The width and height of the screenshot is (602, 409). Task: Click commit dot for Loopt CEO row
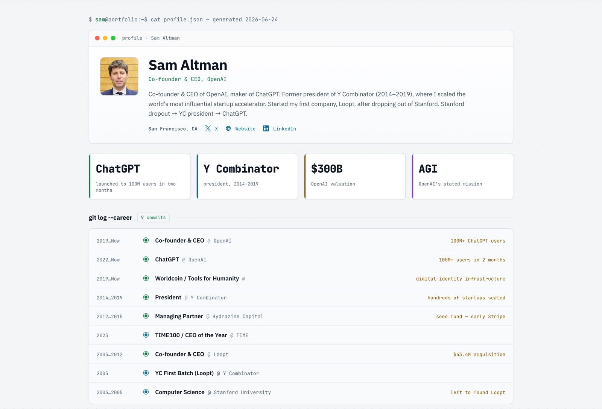point(146,354)
